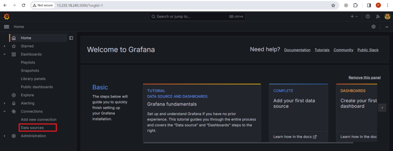Collapse the Connections section chevron
This screenshot has width=393, height=151.
pyautogui.click(x=4, y=111)
